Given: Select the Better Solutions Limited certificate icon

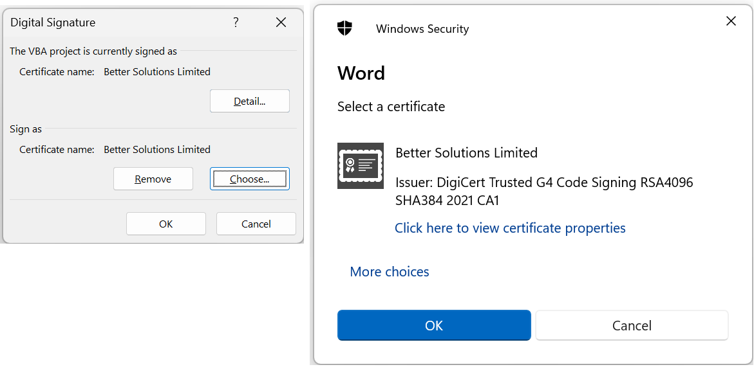Looking at the screenshot, I should coord(361,166).
